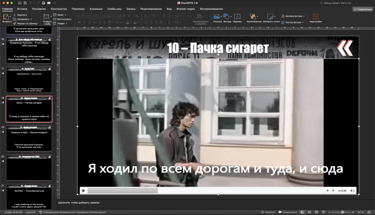Open the Раздел section dropdown
Image resolution: width=375 pixels, height=215 pixels.
[x=67, y=23]
